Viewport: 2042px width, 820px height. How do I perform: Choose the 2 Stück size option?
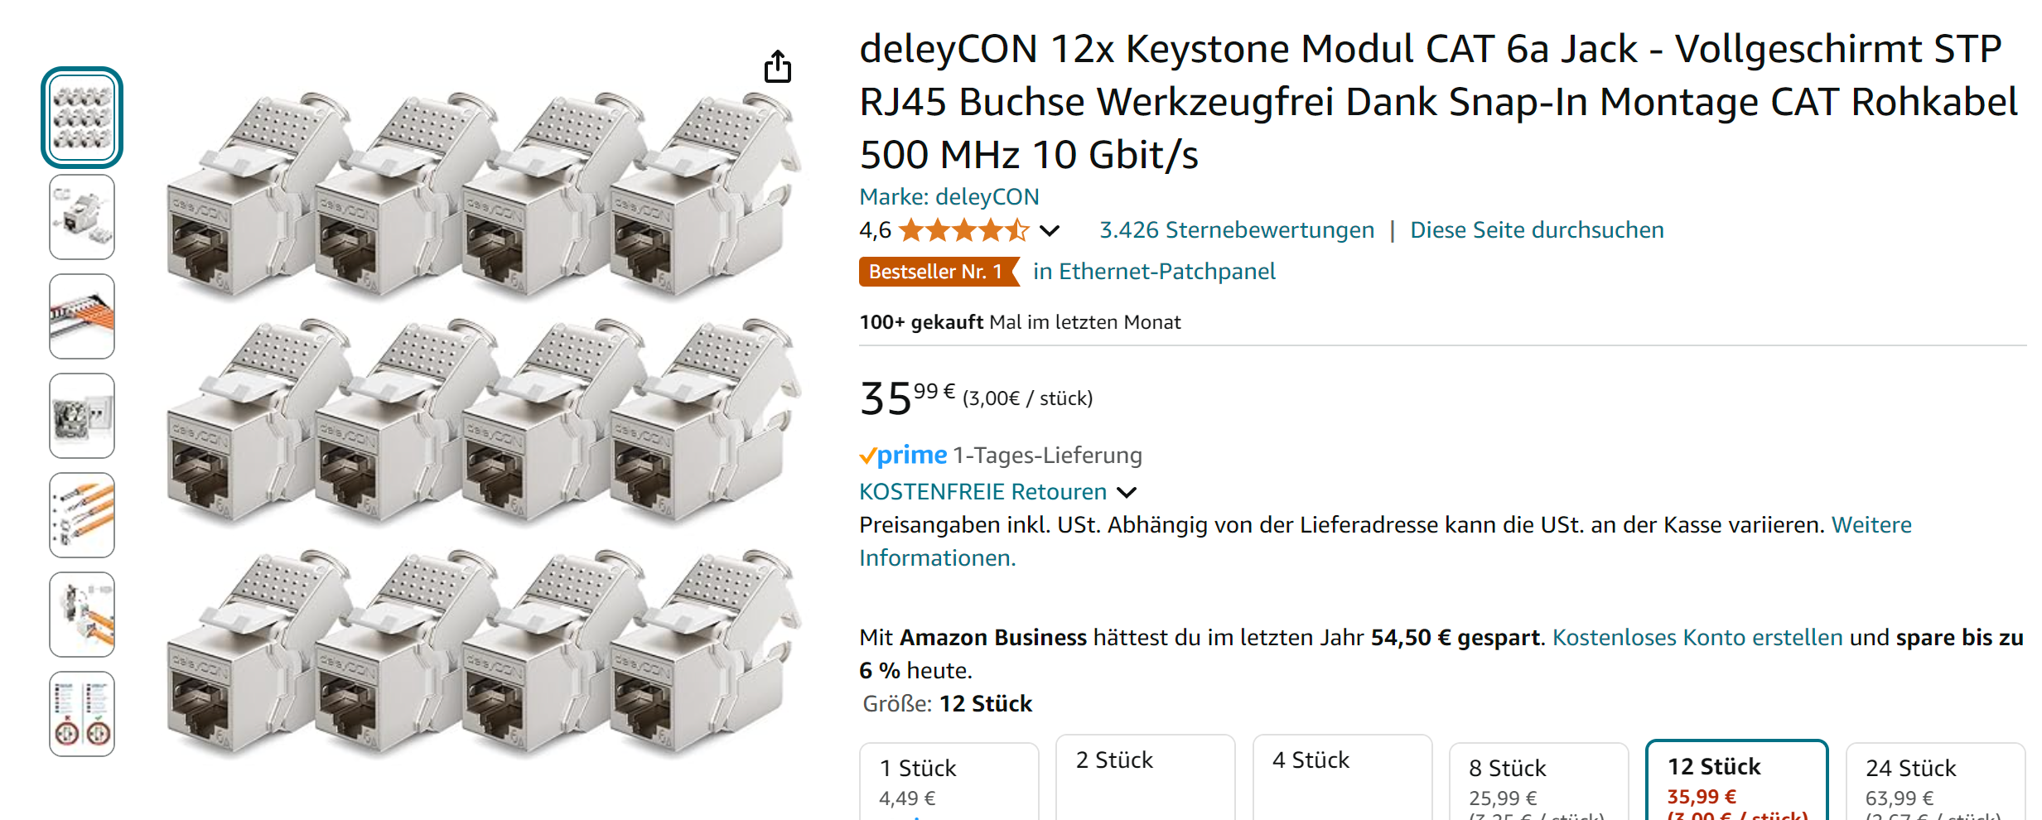1145,774
